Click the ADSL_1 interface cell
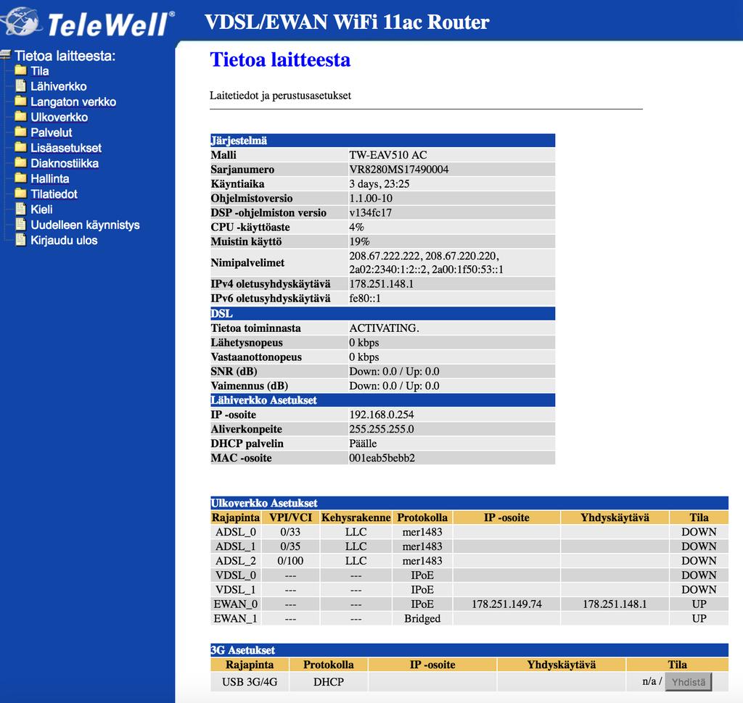Image resolution: width=743 pixels, height=703 pixels. pos(236,546)
